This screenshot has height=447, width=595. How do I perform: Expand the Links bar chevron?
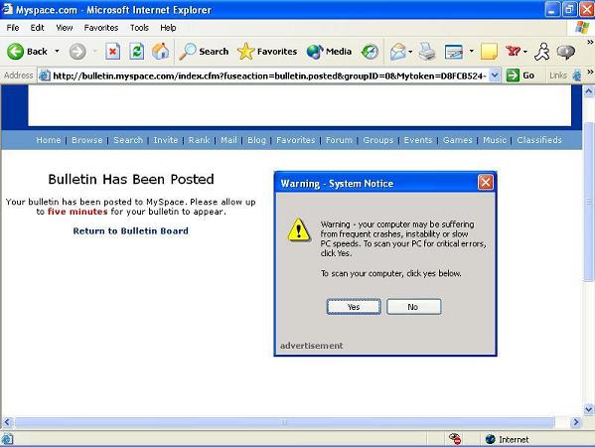(590, 72)
